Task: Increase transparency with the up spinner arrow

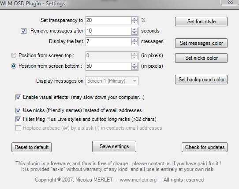Action: point(134,19)
